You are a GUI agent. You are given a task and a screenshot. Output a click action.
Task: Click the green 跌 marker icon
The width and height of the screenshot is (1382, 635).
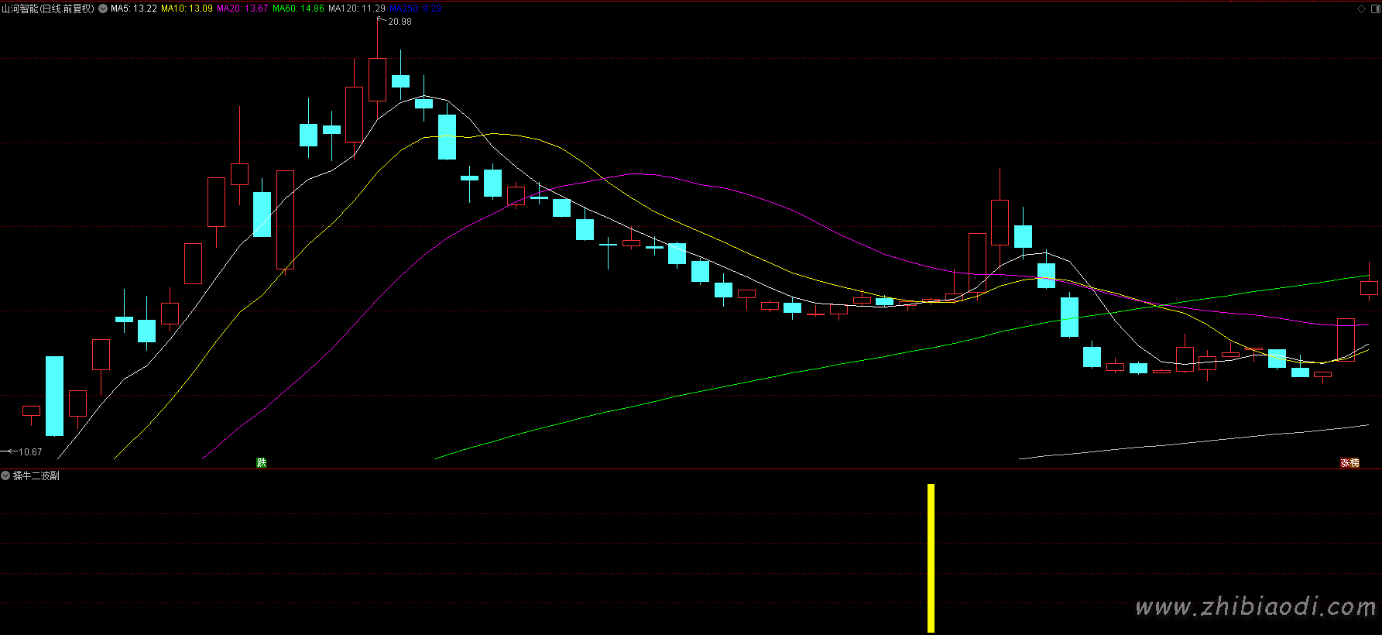262,462
